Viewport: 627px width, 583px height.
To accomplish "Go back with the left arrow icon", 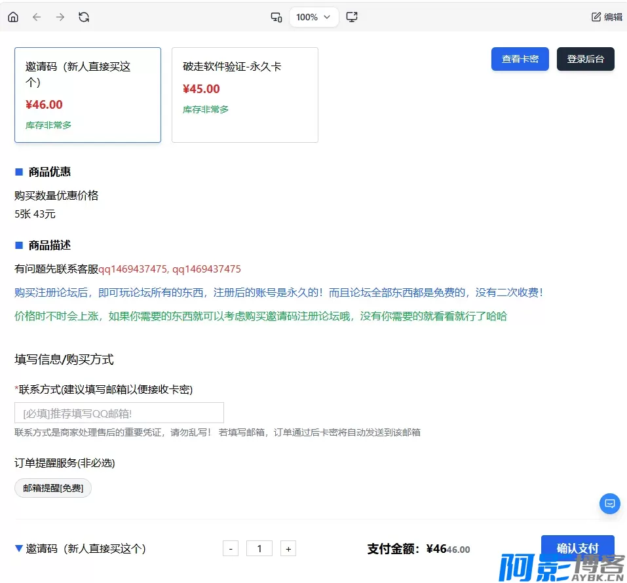I will pos(37,17).
